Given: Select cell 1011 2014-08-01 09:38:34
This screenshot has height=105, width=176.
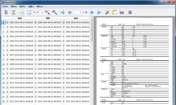Looking at the screenshot, I should pyautogui.click(x=76, y=73).
